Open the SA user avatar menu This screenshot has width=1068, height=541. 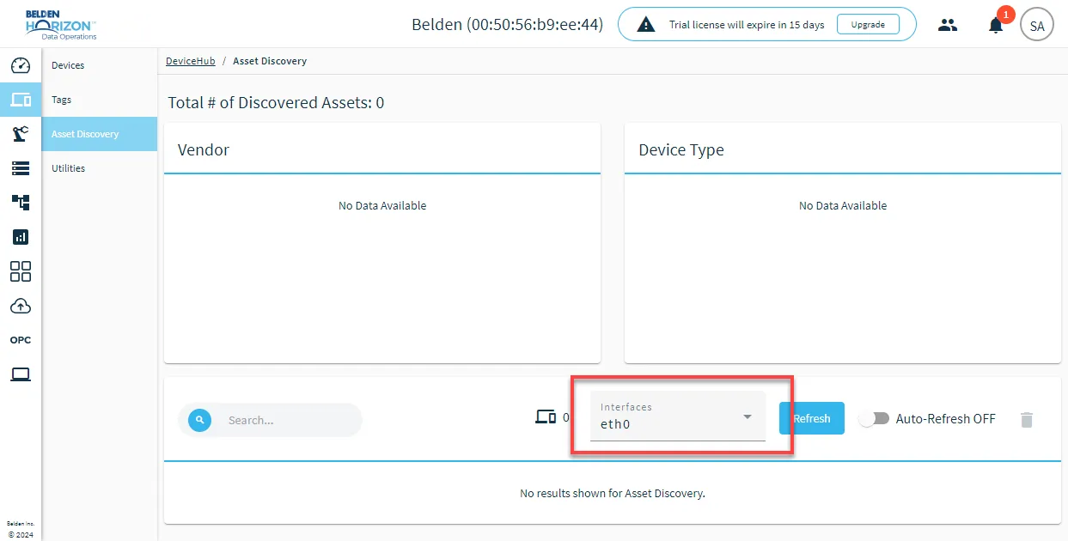click(1037, 25)
